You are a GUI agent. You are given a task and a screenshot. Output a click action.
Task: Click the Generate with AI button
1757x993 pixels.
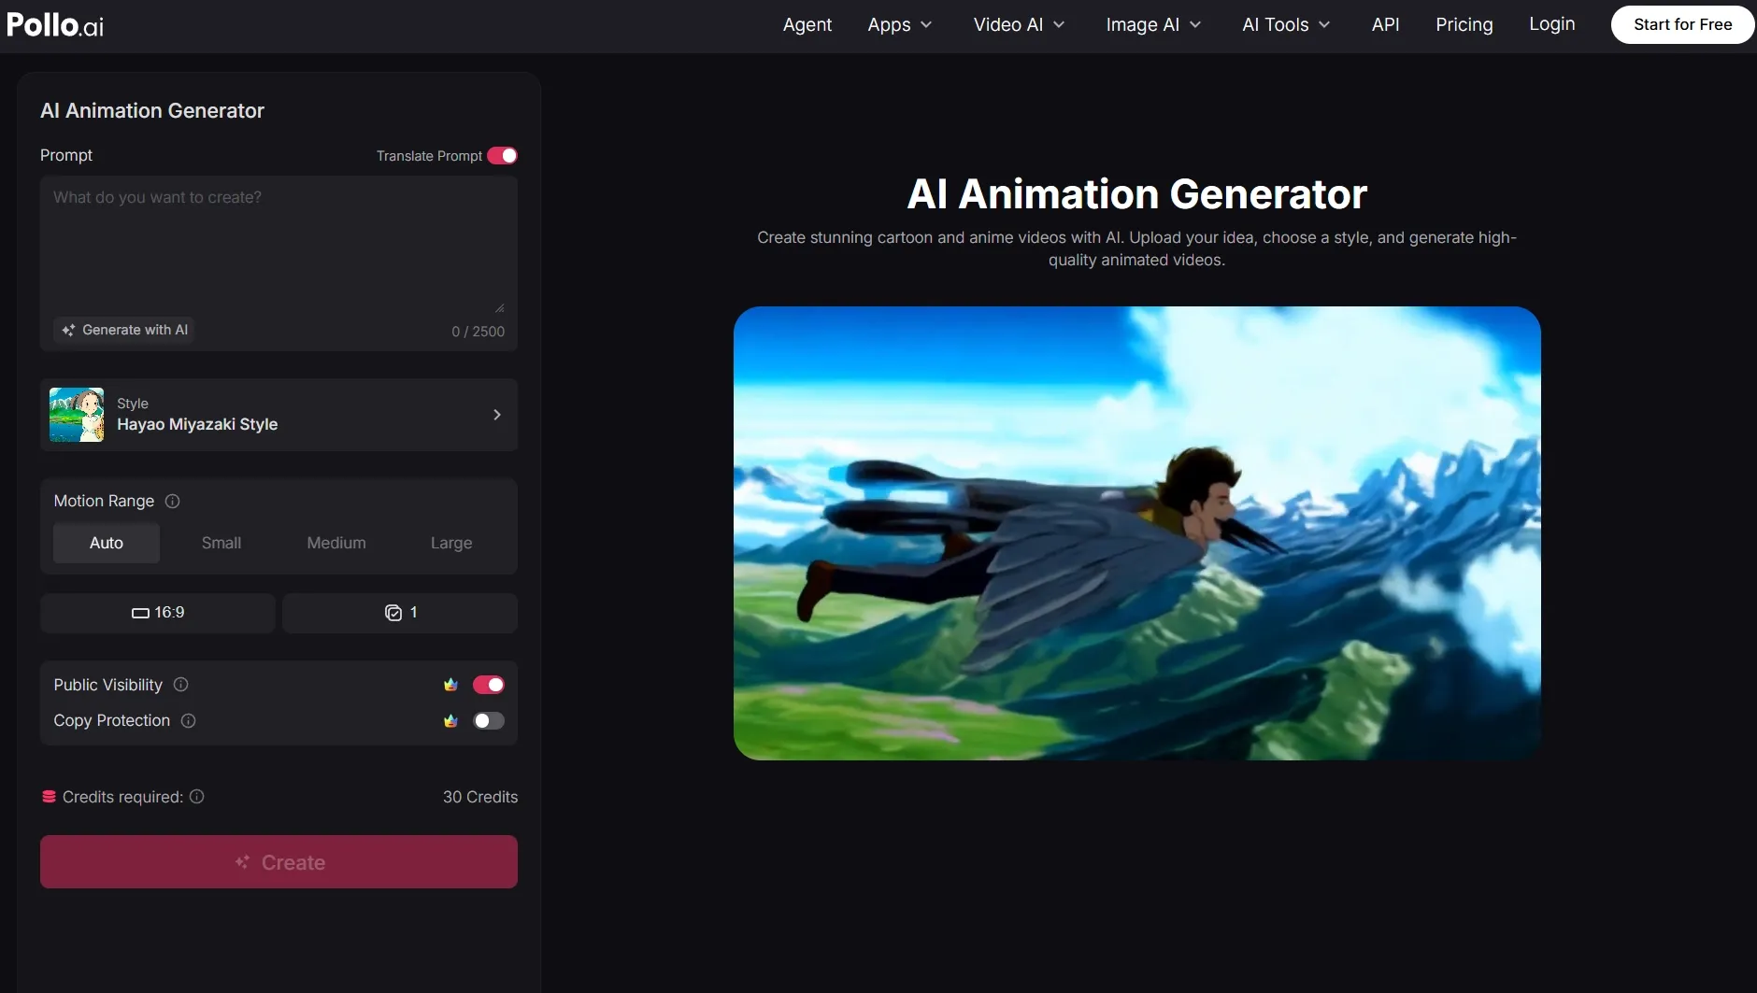click(123, 330)
